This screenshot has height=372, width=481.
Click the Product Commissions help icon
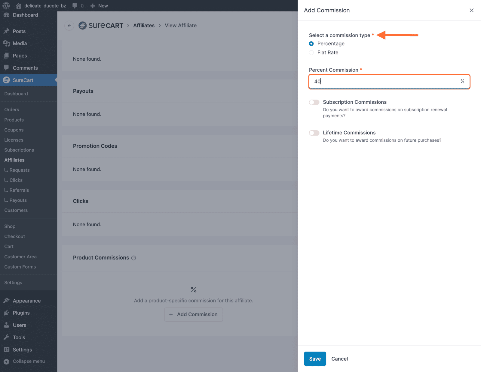tap(134, 258)
